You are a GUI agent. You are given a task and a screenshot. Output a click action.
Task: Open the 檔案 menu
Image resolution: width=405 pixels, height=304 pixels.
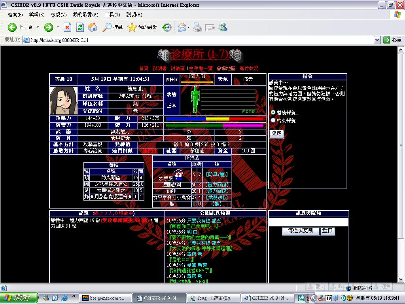point(15,15)
